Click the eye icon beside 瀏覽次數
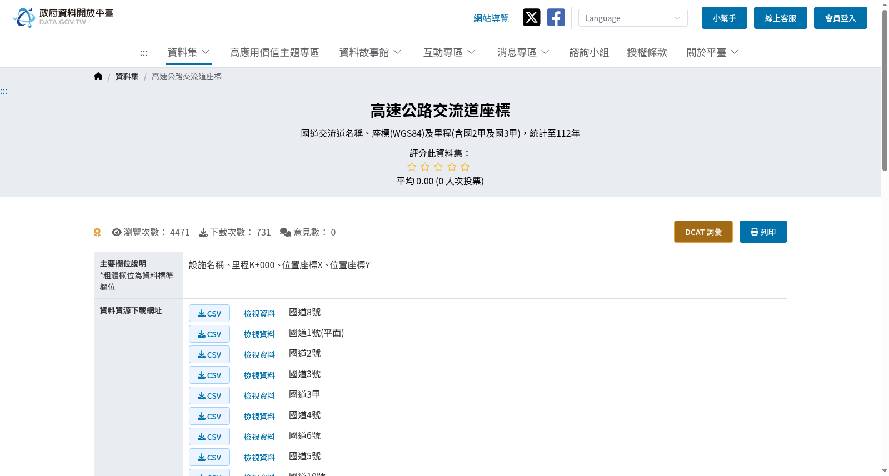 tap(117, 232)
